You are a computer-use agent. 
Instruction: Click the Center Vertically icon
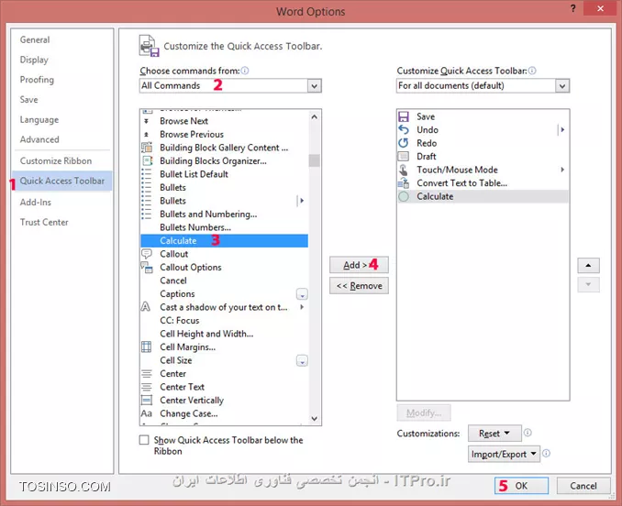tap(147, 400)
